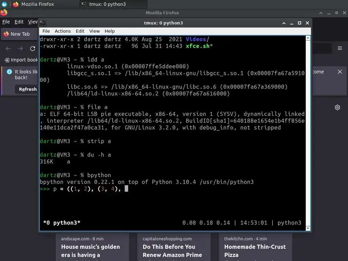Open the File menu in the tmux terminal
The height and width of the screenshot is (261, 348).
click(46, 31)
